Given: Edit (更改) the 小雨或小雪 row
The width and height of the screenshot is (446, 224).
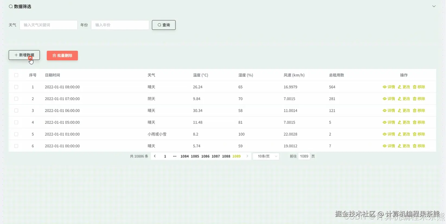Looking at the screenshot, I should pyautogui.click(x=404, y=134).
